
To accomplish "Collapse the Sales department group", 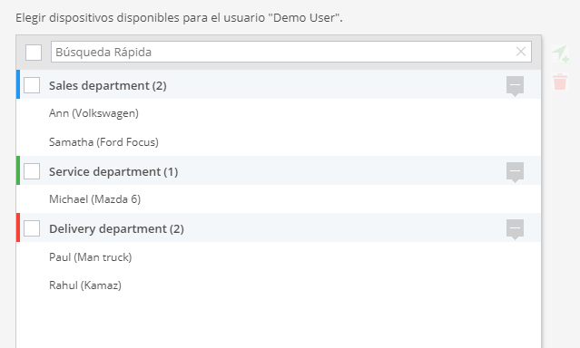I will point(515,86).
